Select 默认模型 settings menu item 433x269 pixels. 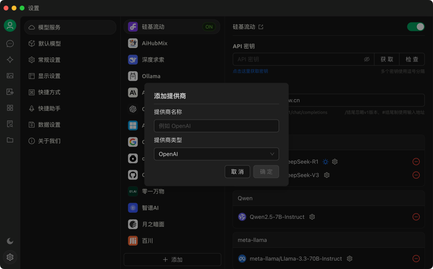pos(70,43)
